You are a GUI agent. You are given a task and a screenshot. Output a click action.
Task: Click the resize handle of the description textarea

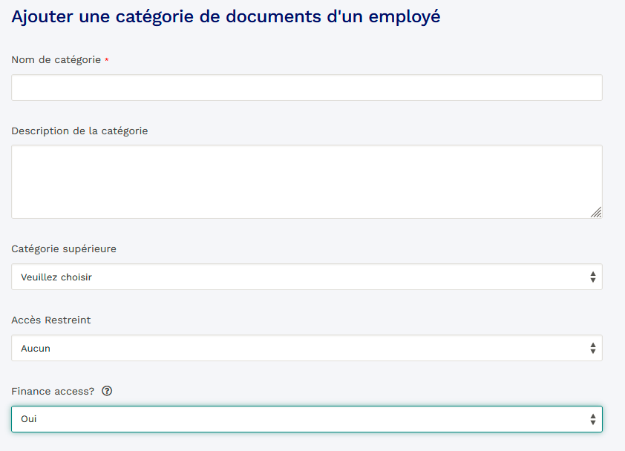(596, 212)
